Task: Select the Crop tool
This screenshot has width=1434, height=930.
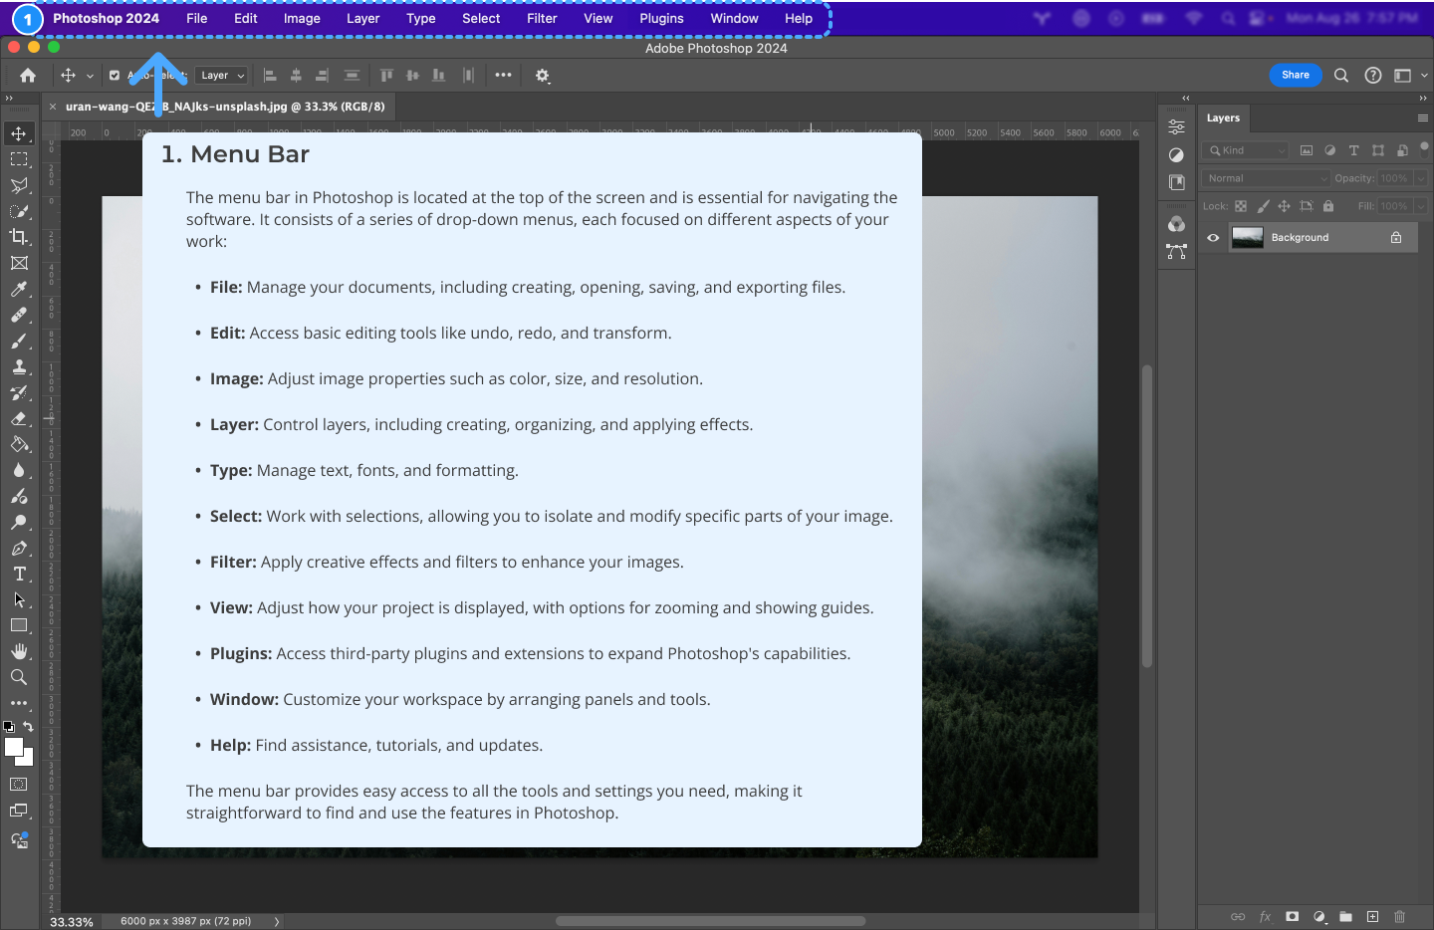Action: pos(19,237)
